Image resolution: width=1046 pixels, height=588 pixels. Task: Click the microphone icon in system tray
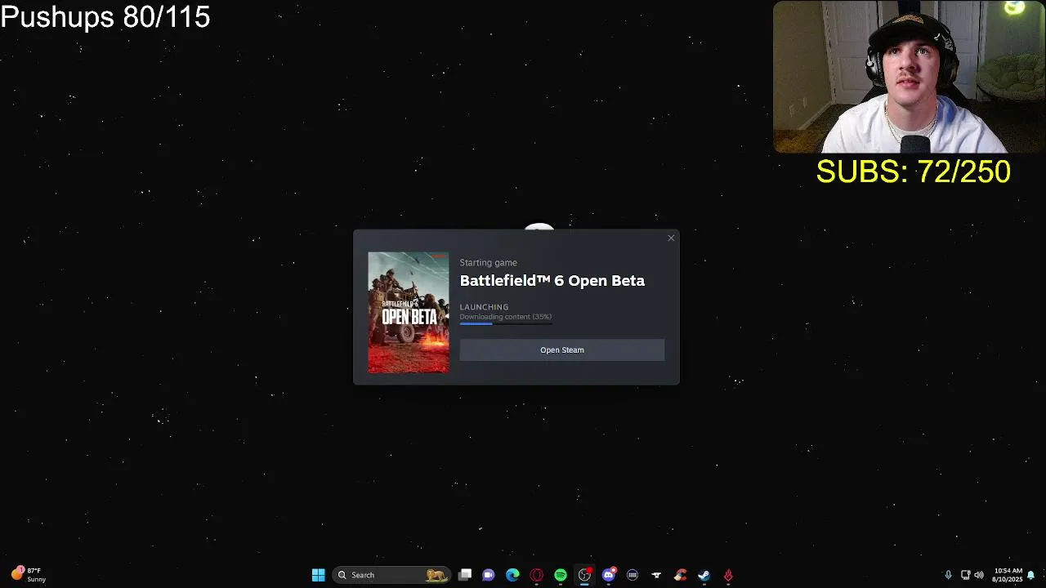(x=948, y=575)
